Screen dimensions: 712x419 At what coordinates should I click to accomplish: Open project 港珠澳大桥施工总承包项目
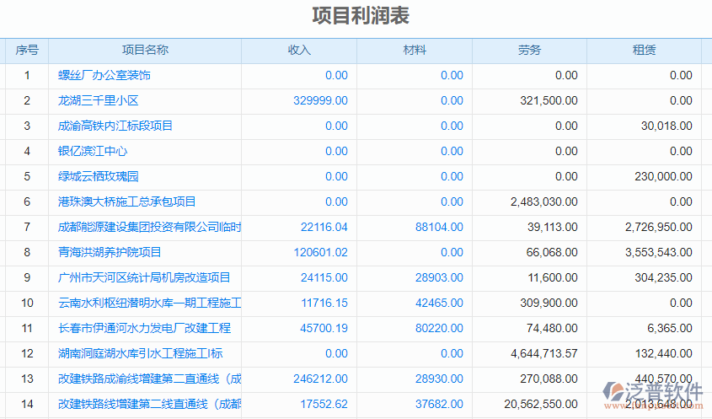(x=126, y=201)
